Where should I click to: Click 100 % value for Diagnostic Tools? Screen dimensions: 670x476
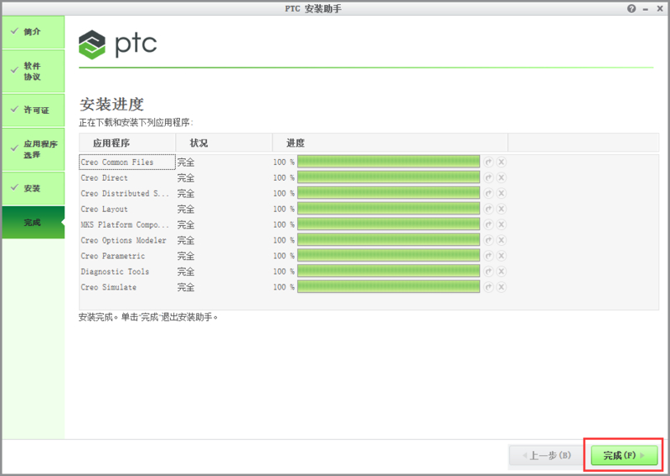tap(284, 272)
